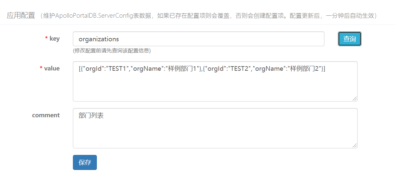Click the value field label
The image size is (395, 187).
point(52,68)
